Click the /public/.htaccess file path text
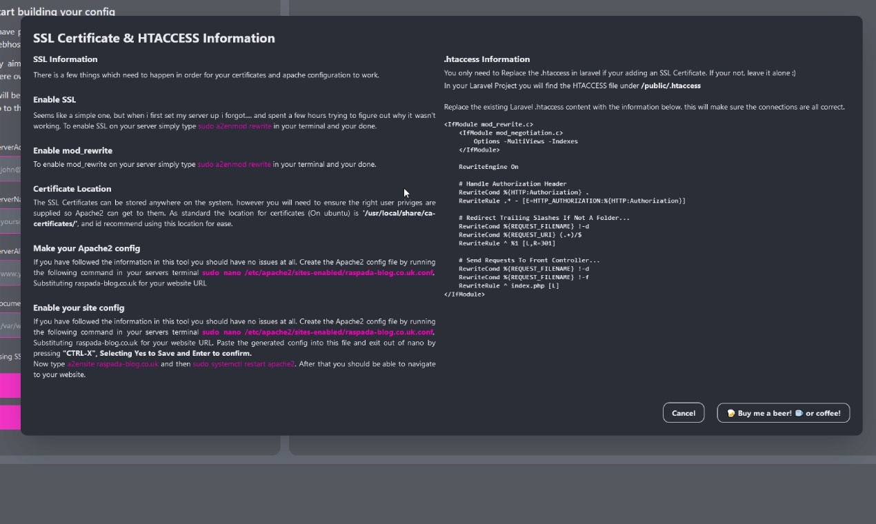 (670, 86)
